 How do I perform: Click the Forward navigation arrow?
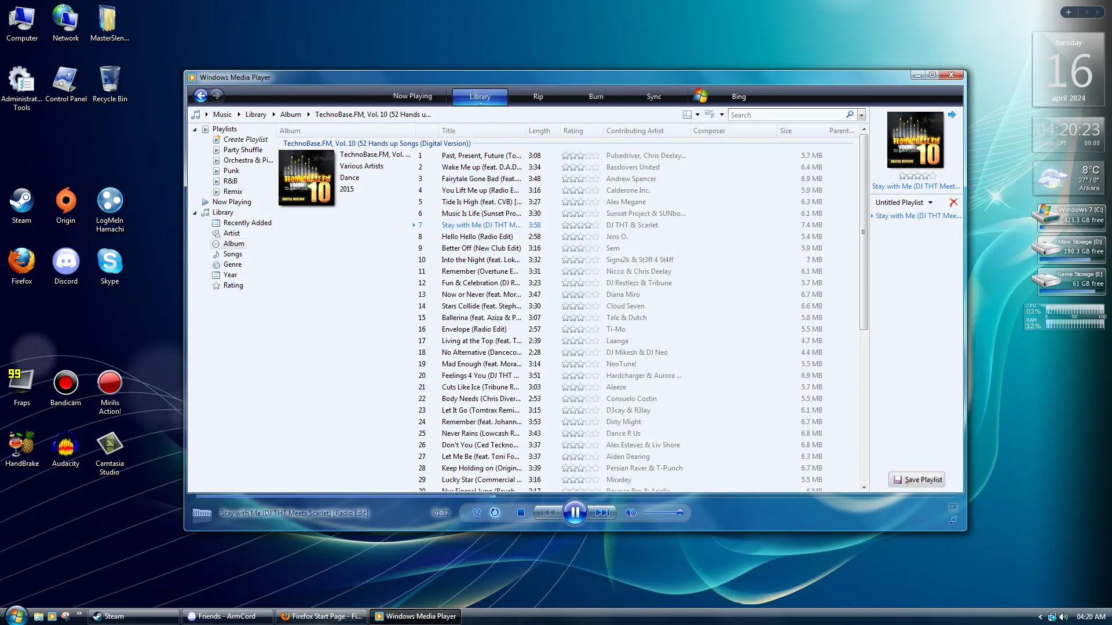[x=217, y=96]
